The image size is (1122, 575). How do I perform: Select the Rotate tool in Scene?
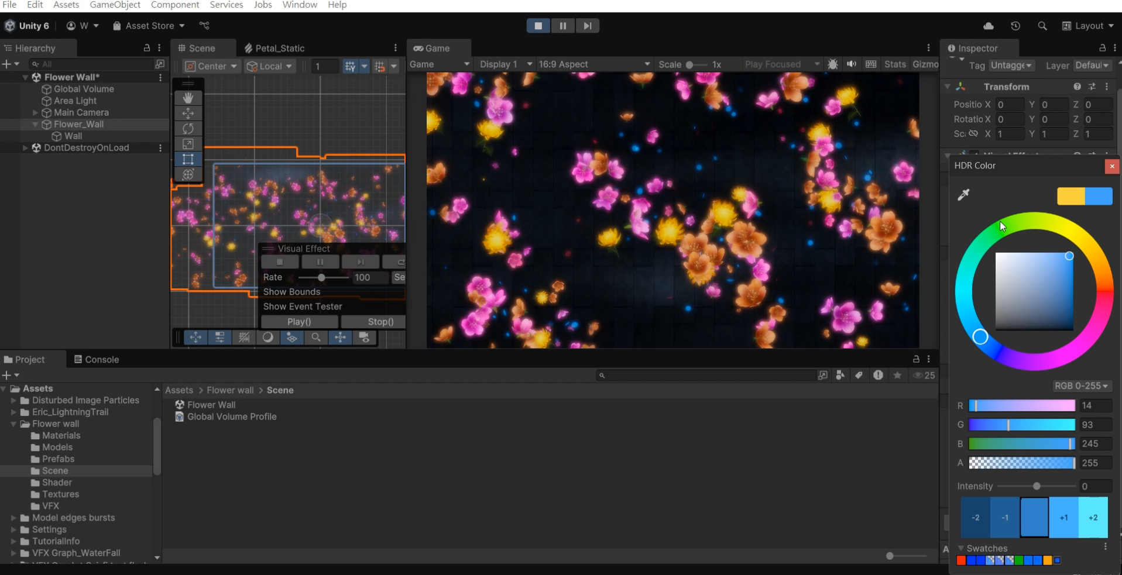pos(188,128)
